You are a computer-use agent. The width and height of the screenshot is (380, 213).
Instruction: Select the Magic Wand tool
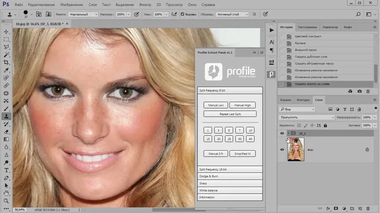point(6,55)
